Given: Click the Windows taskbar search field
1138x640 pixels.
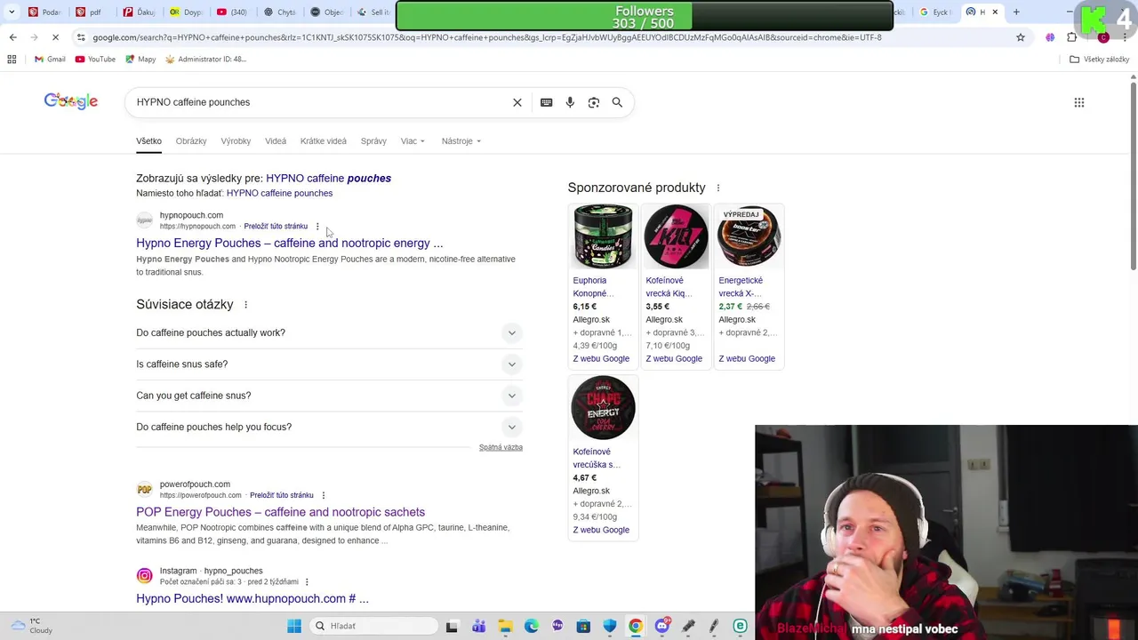Looking at the screenshot, I should click(373, 626).
